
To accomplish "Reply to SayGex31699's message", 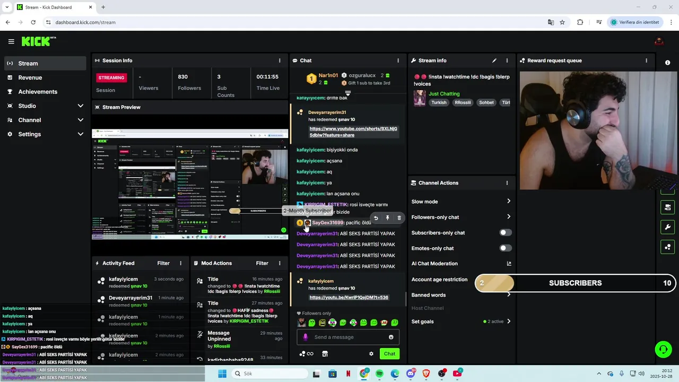I will (376, 218).
